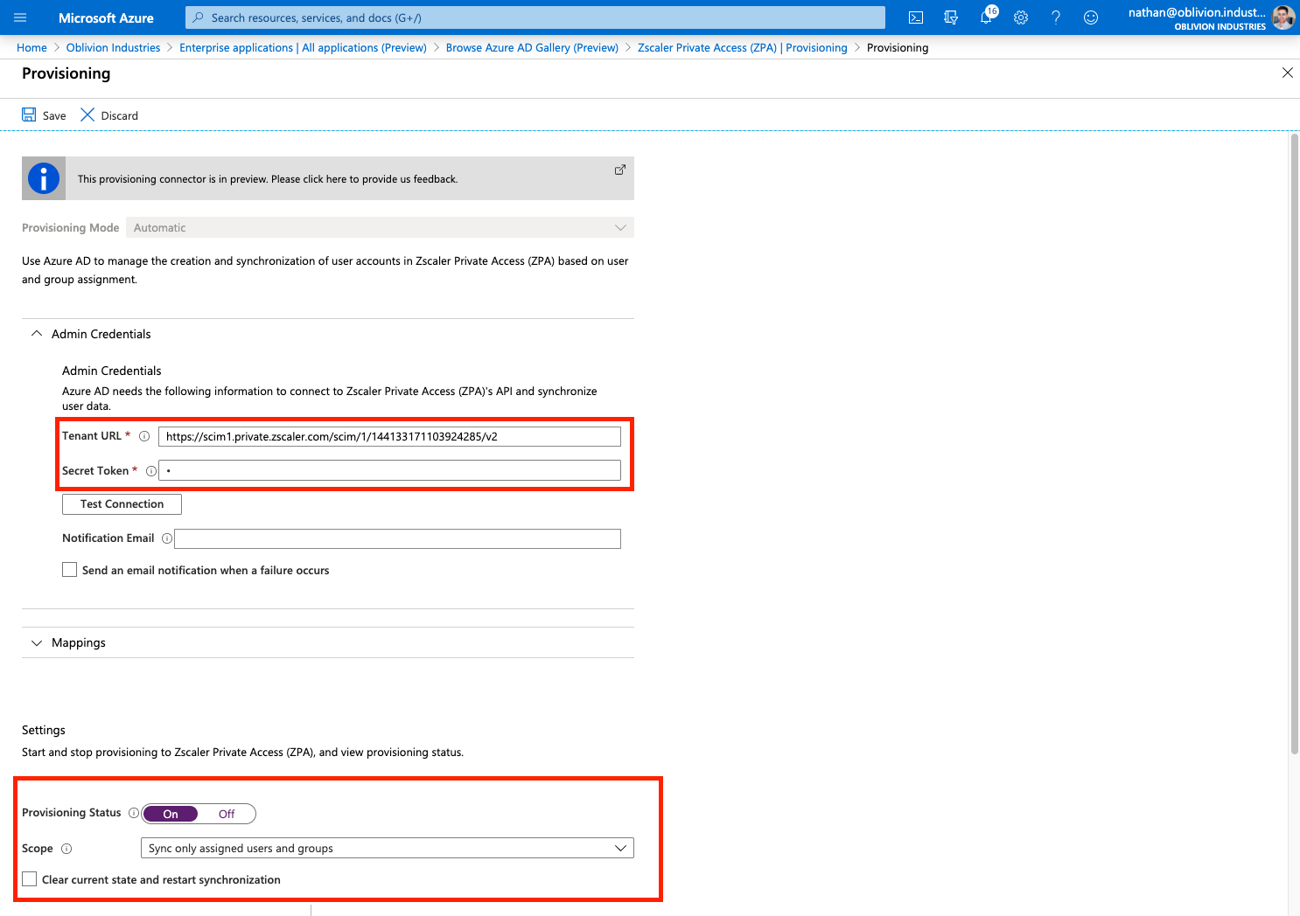The width and height of the screenshot is (1300, 916).
Task: Open the notifications bell
Action: tap(986, 17)
